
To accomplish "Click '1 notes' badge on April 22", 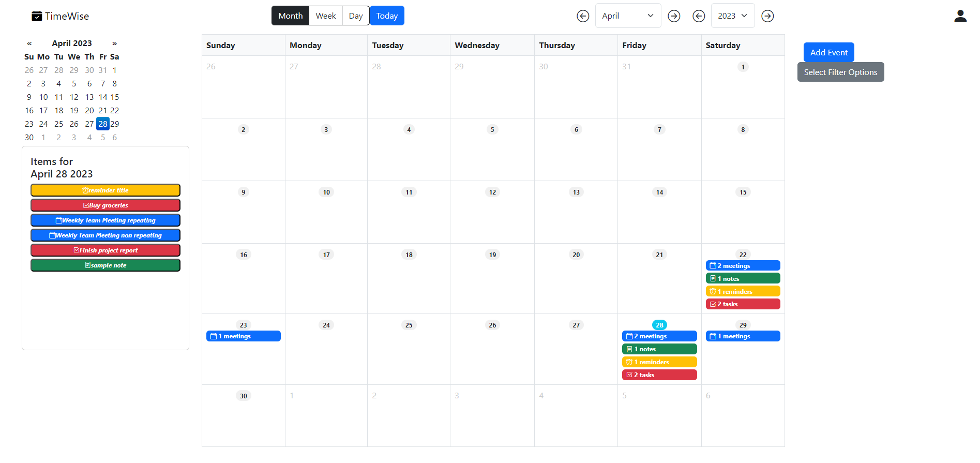I will (743, 278).
